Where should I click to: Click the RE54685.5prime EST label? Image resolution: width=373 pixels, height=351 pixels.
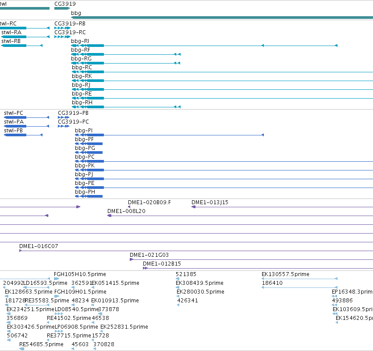click(41, 344)
